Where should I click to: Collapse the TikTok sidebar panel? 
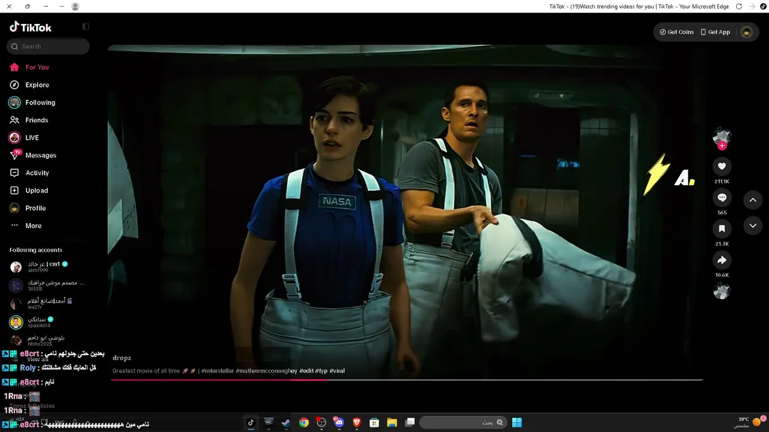pyautogui.click(x=86, y=26)
